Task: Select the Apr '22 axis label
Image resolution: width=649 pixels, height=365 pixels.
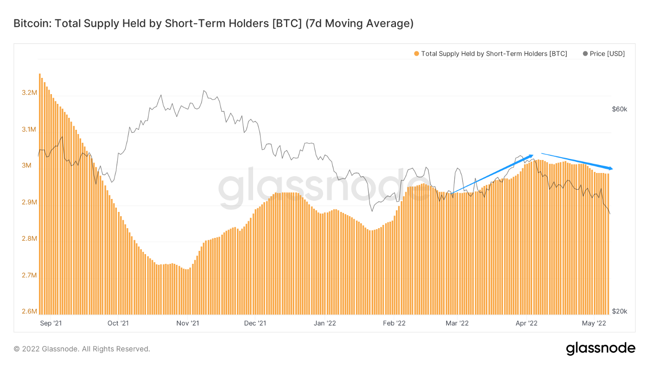Action: pyautogui.click(x=527, y=323)
